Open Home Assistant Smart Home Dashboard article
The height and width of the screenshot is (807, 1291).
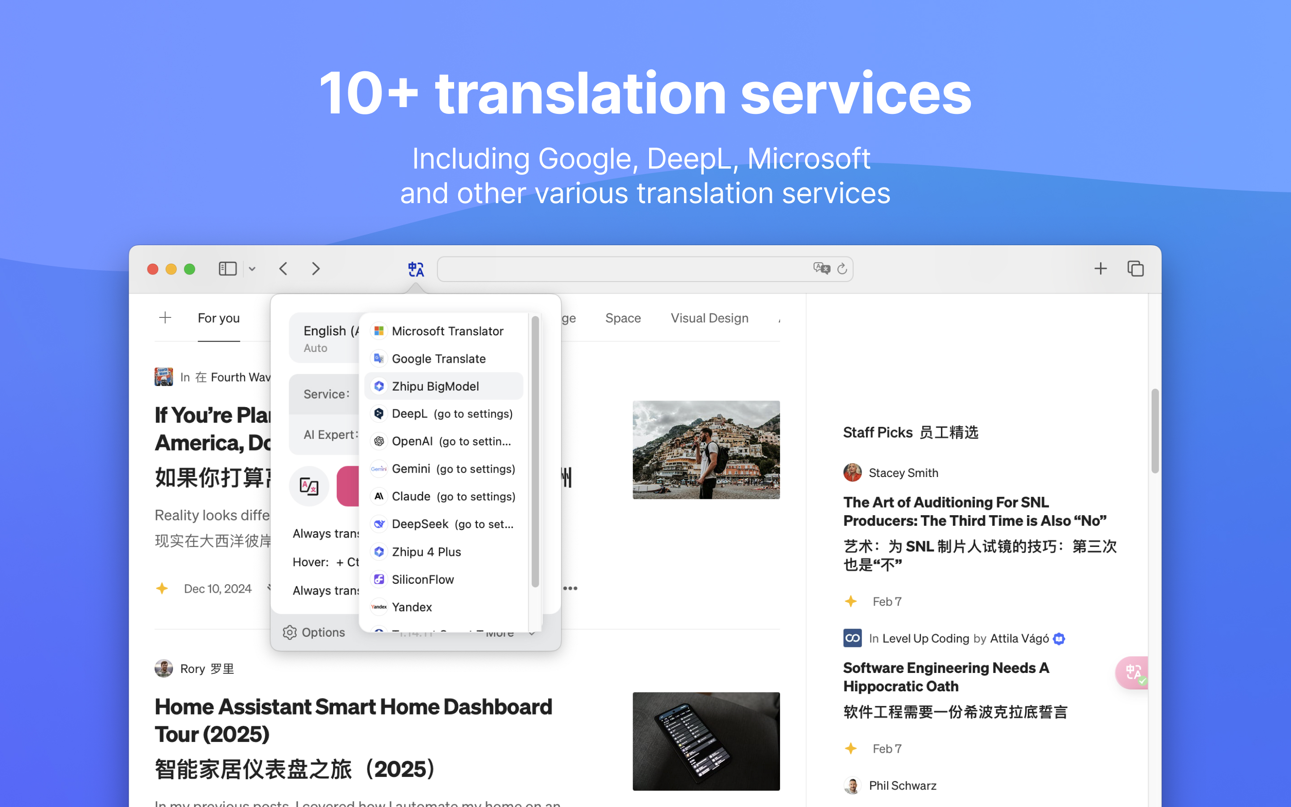point(354,720)
